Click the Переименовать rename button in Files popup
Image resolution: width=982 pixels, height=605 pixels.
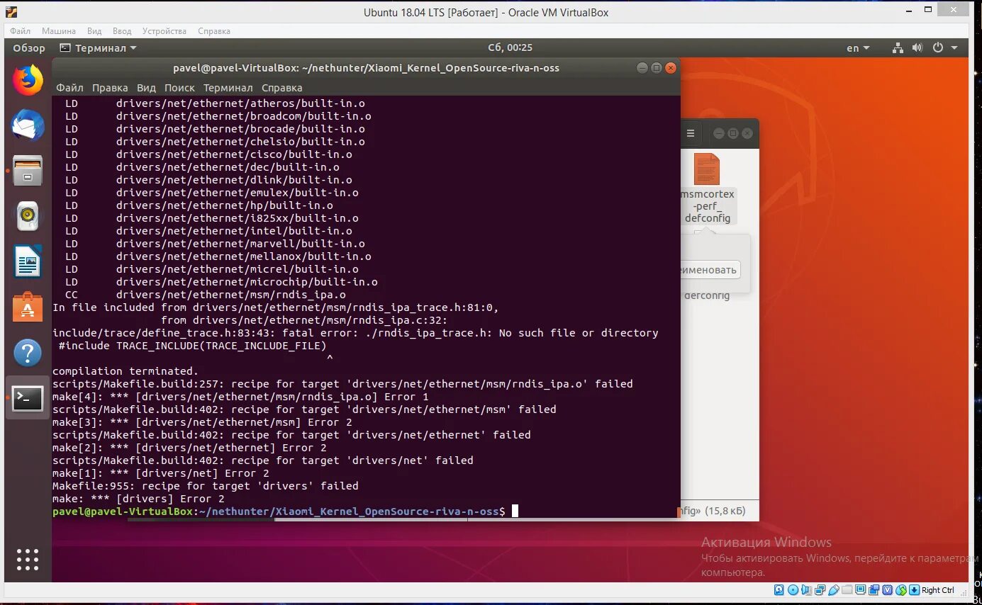709,269
